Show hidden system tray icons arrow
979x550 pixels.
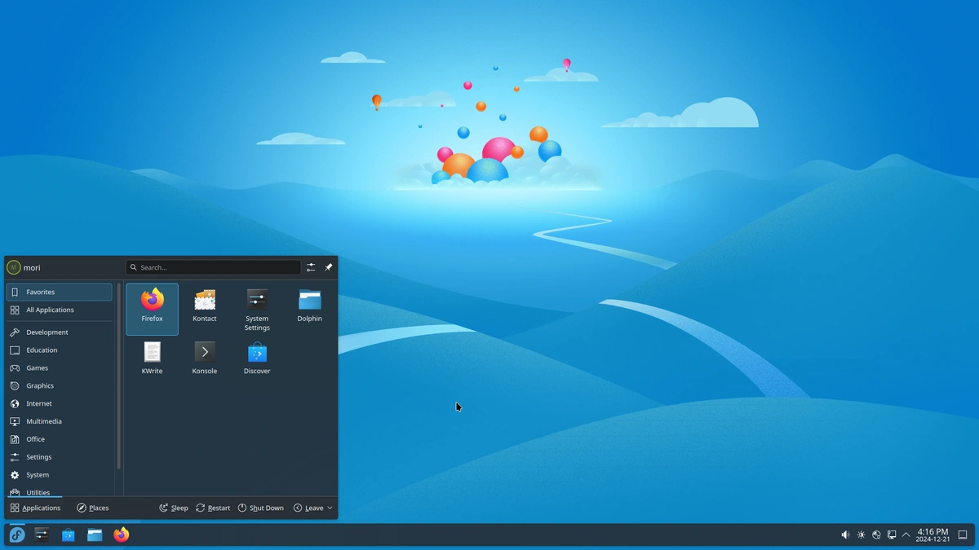[906, 535]
